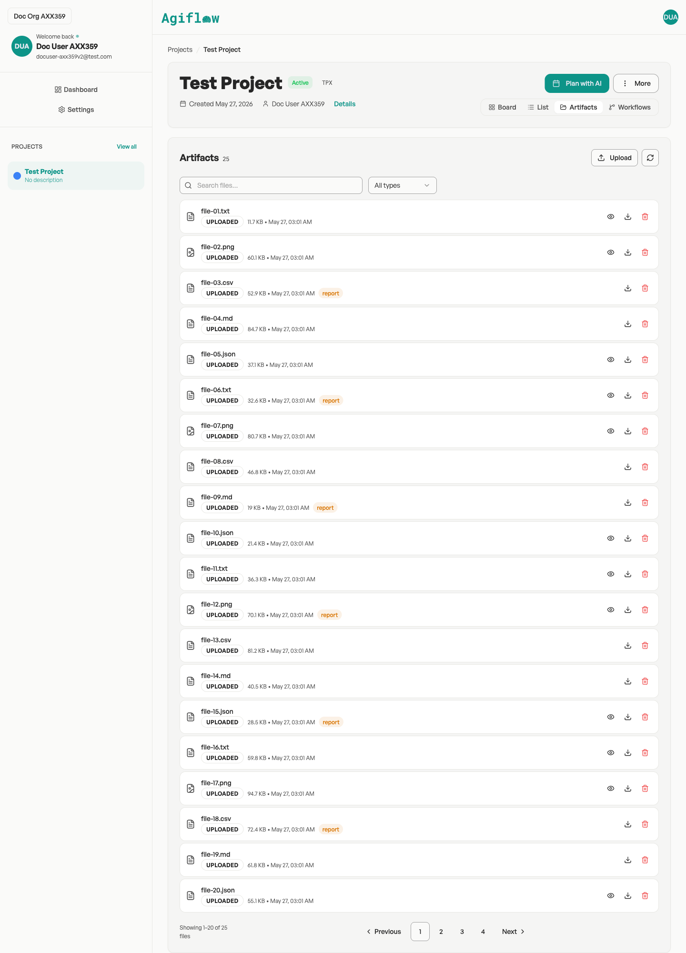Screen dimensions: 686x953
Task: Open the All types filter dropdown
Action: (403, 185)
